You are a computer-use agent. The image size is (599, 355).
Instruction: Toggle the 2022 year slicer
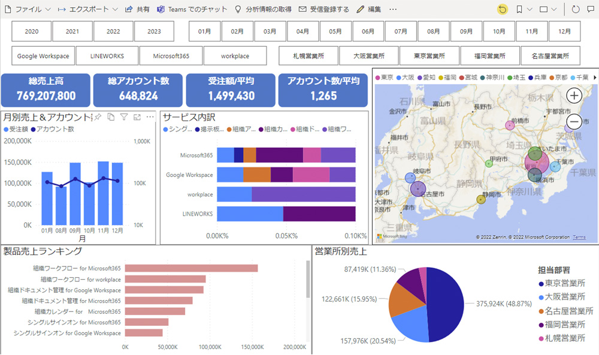[x=113, y=31]
